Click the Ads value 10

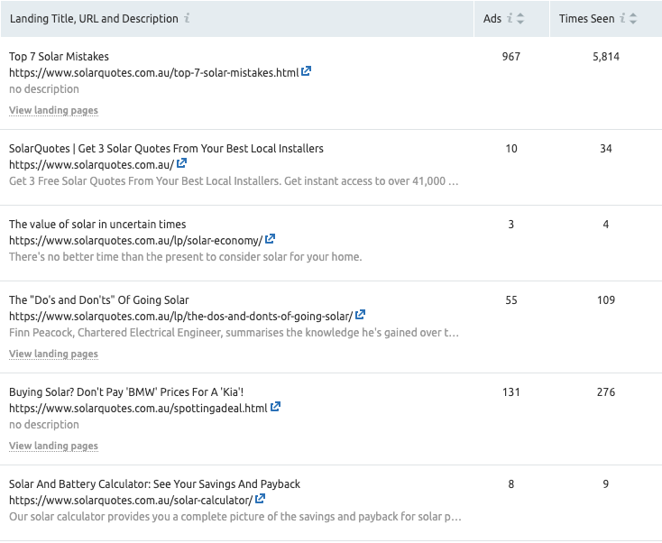click(511, 149)
